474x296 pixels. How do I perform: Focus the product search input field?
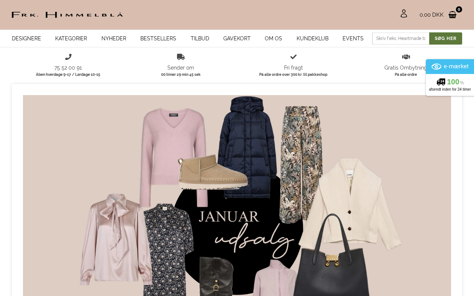coord(401,38)
